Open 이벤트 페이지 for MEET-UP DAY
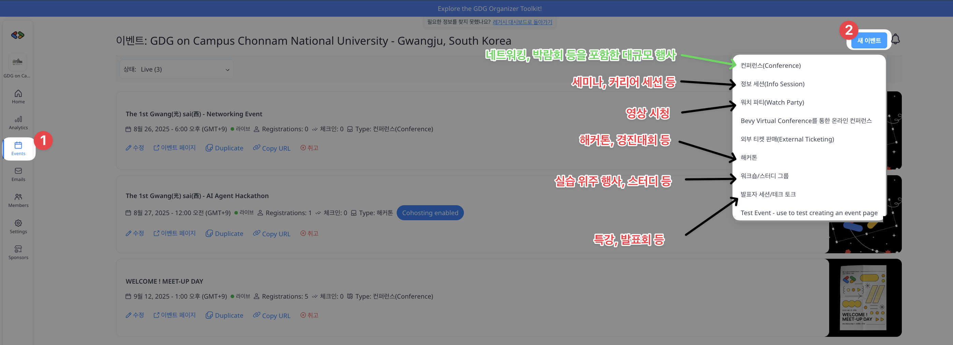 [175, 315]
